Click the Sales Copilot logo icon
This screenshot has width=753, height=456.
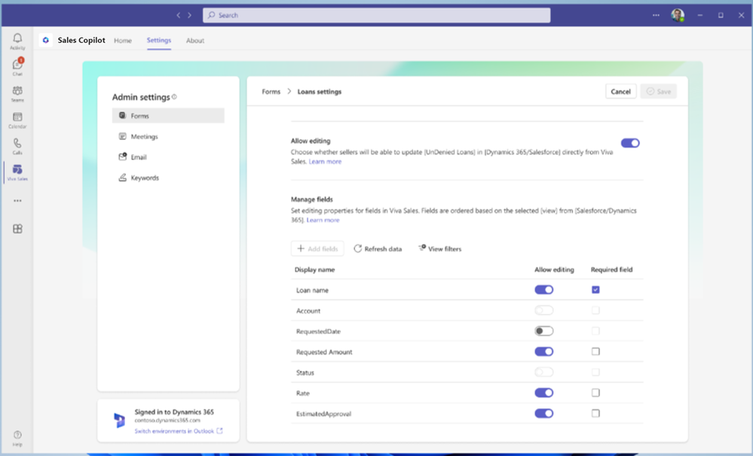(x=46, y=41)
